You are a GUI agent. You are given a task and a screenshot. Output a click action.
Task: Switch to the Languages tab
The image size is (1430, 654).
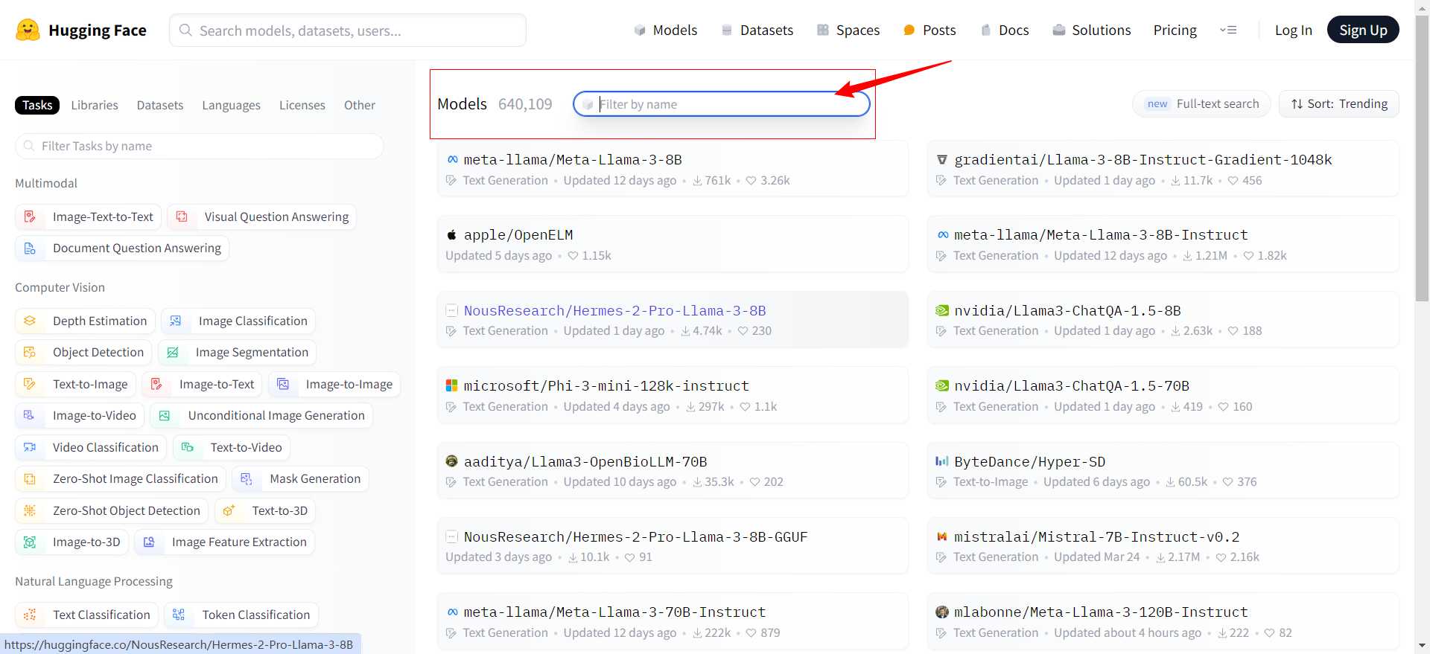click(232, 105)
